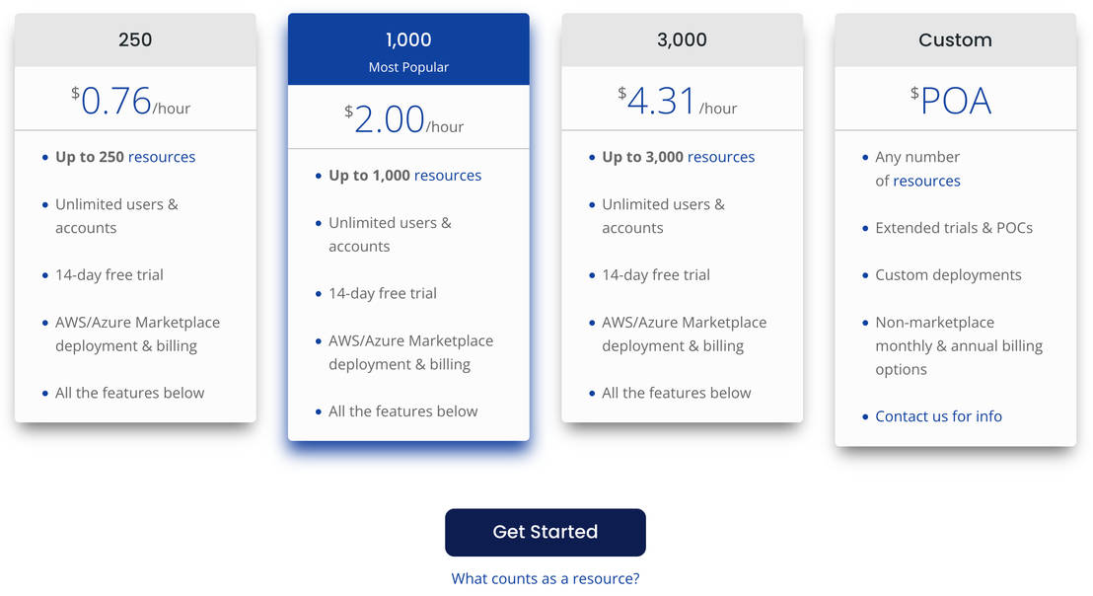This screenshot has height=596, width=1093.
Task: Select the 3,000 pricing plan header
Action: (x=682, y=39)
